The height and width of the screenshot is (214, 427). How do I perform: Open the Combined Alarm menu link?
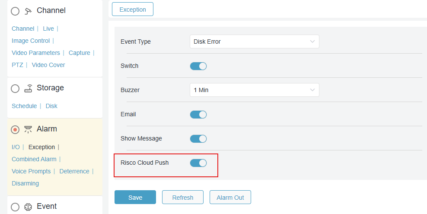tap(34, 159)
